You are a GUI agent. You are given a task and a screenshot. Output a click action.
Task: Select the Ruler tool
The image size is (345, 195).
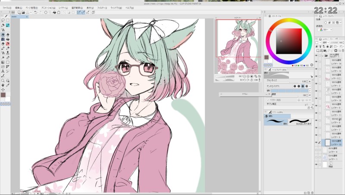(8, 67)
